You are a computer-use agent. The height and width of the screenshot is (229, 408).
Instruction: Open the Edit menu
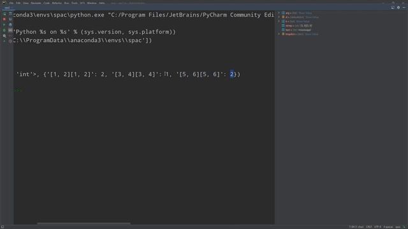[x=18, y=3]
